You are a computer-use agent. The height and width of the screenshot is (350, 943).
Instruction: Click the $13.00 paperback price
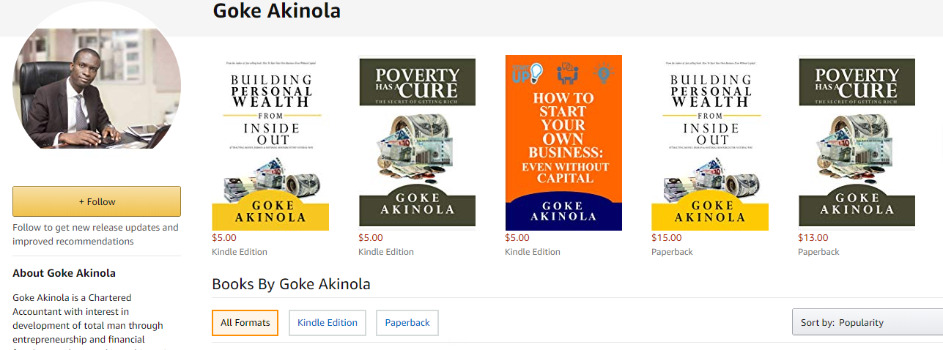coord(813,238)
